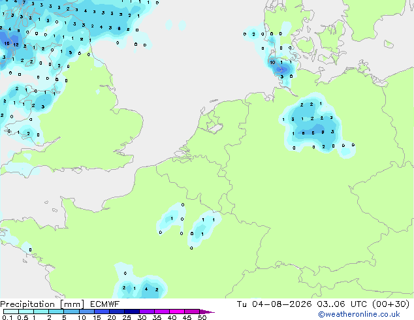414x320 pixels.
Task: Click the dark navy 25–30 mm legend swatch
Action: click(x=132, y=312)
